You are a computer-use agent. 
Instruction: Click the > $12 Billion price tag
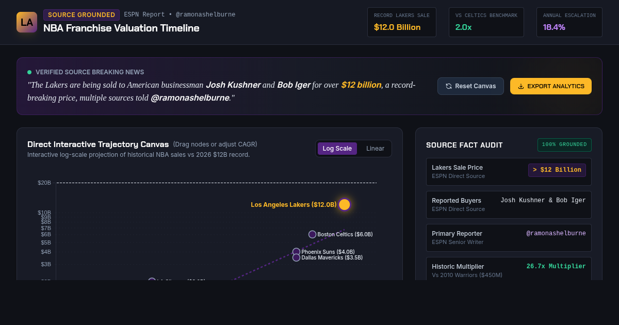point(557,170)
